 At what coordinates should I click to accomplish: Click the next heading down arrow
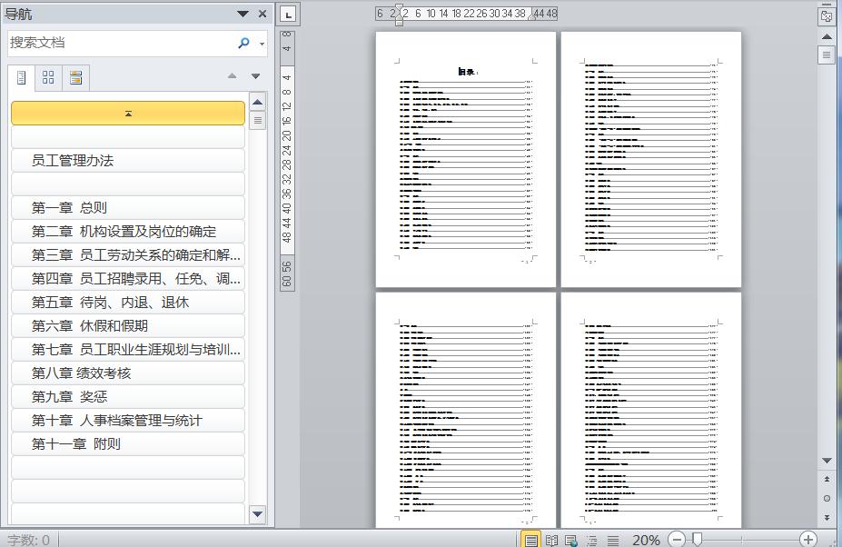[x=255, y=75]
